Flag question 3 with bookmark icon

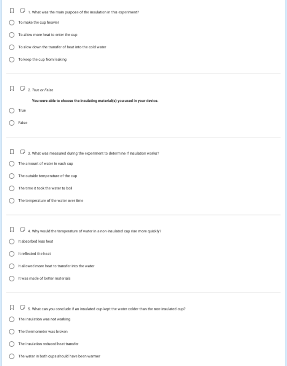point(12,152)
